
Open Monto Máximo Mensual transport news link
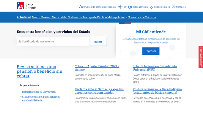coord(78,17)
